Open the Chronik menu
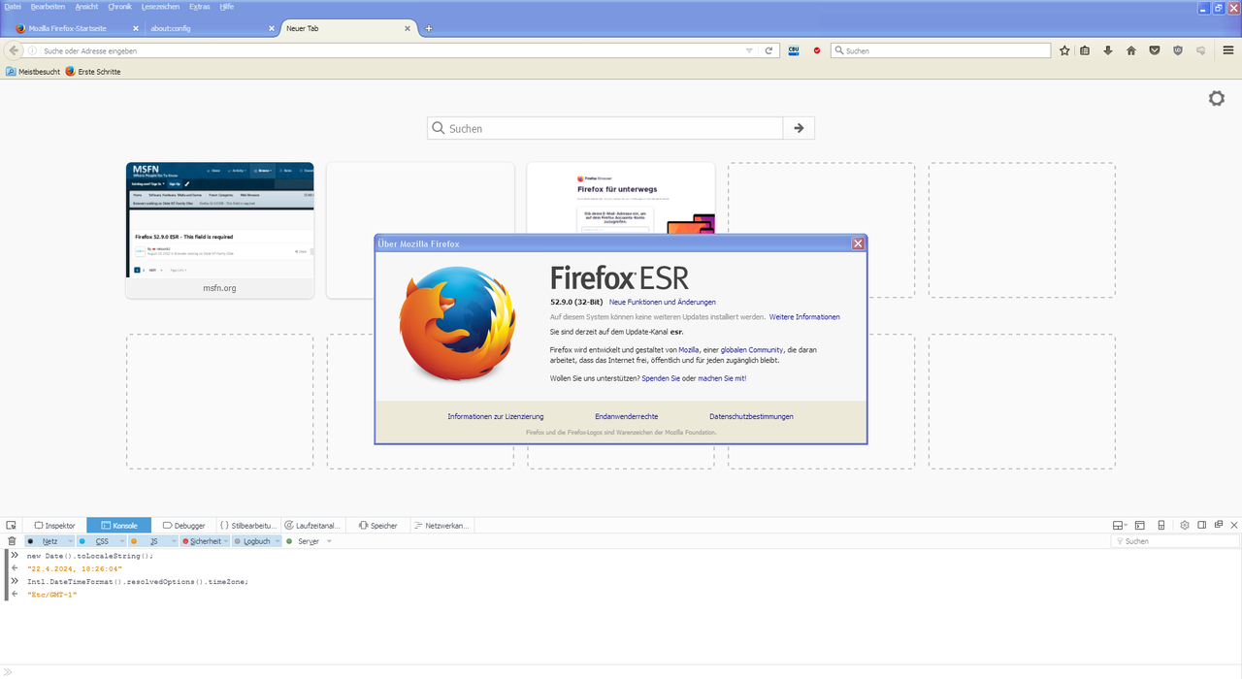 coord(119,6)
